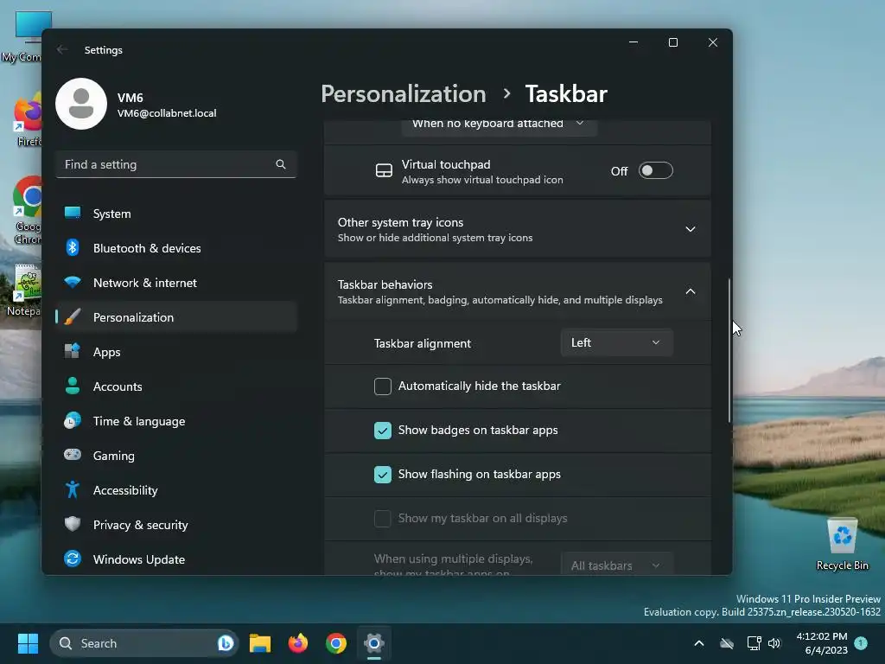
Task: Click the back arrow in Settings title bar
Action: click(x=62, y=49)
